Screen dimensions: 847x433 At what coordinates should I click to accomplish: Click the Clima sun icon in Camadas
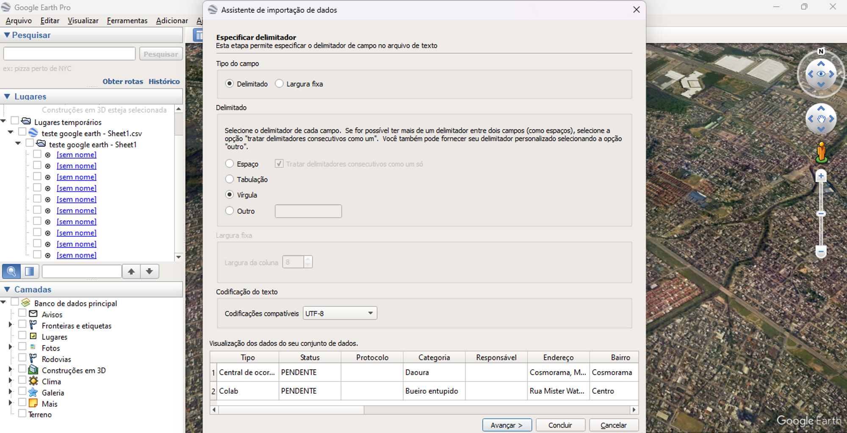pyautogui.click(x=33, y=381)
